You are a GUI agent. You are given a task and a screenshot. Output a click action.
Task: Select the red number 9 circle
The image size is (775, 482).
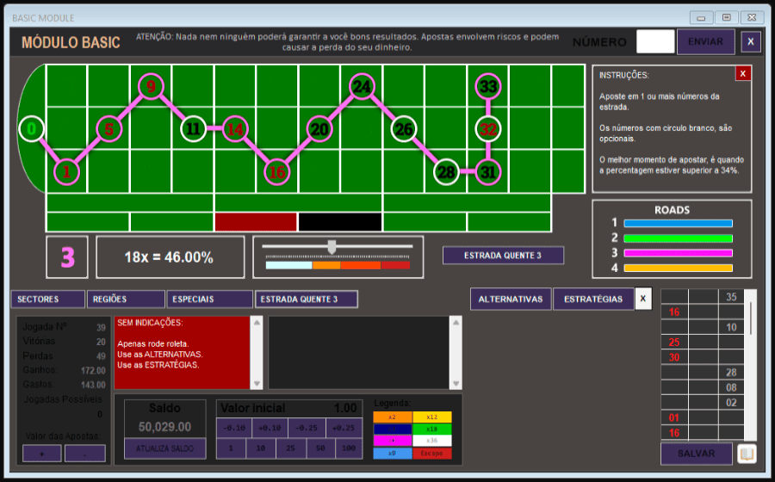click(151, 87)
